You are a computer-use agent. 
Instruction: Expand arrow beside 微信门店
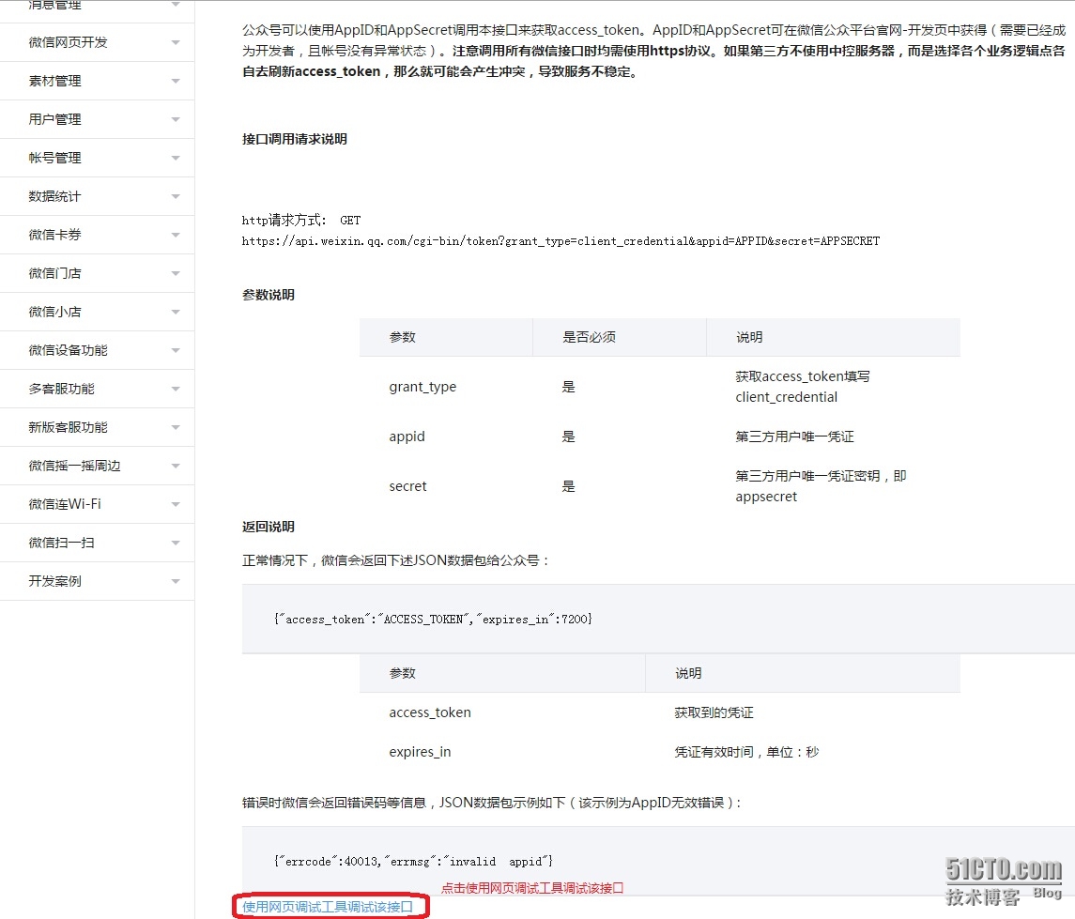pos(176,273)
